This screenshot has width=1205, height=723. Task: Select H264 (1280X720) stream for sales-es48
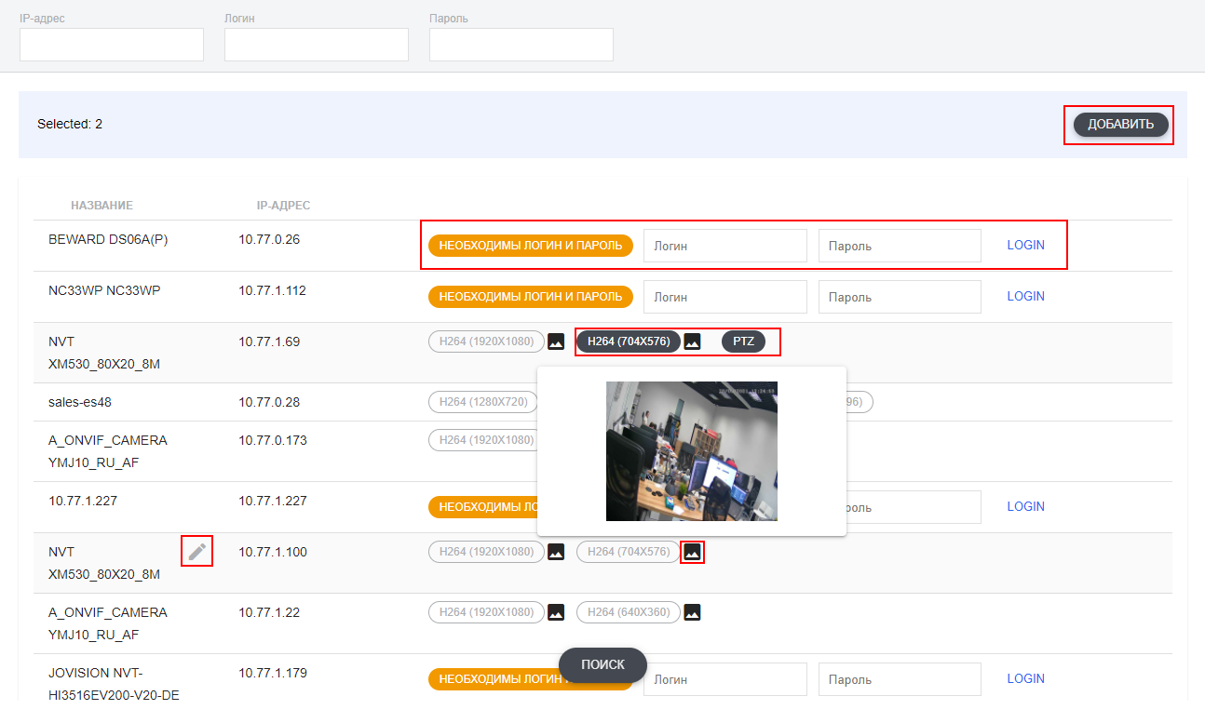click(x=483, y=402)
